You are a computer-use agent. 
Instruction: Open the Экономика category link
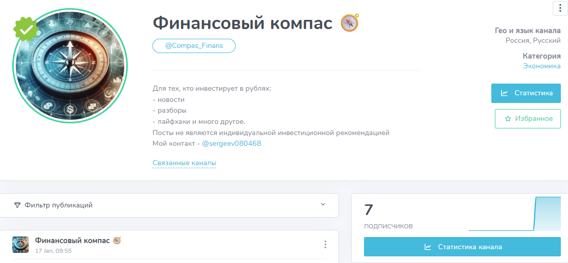tap(541, 66)
